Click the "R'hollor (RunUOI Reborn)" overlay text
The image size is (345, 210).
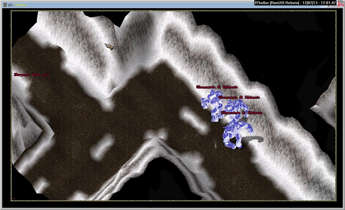tap(277, 3)
